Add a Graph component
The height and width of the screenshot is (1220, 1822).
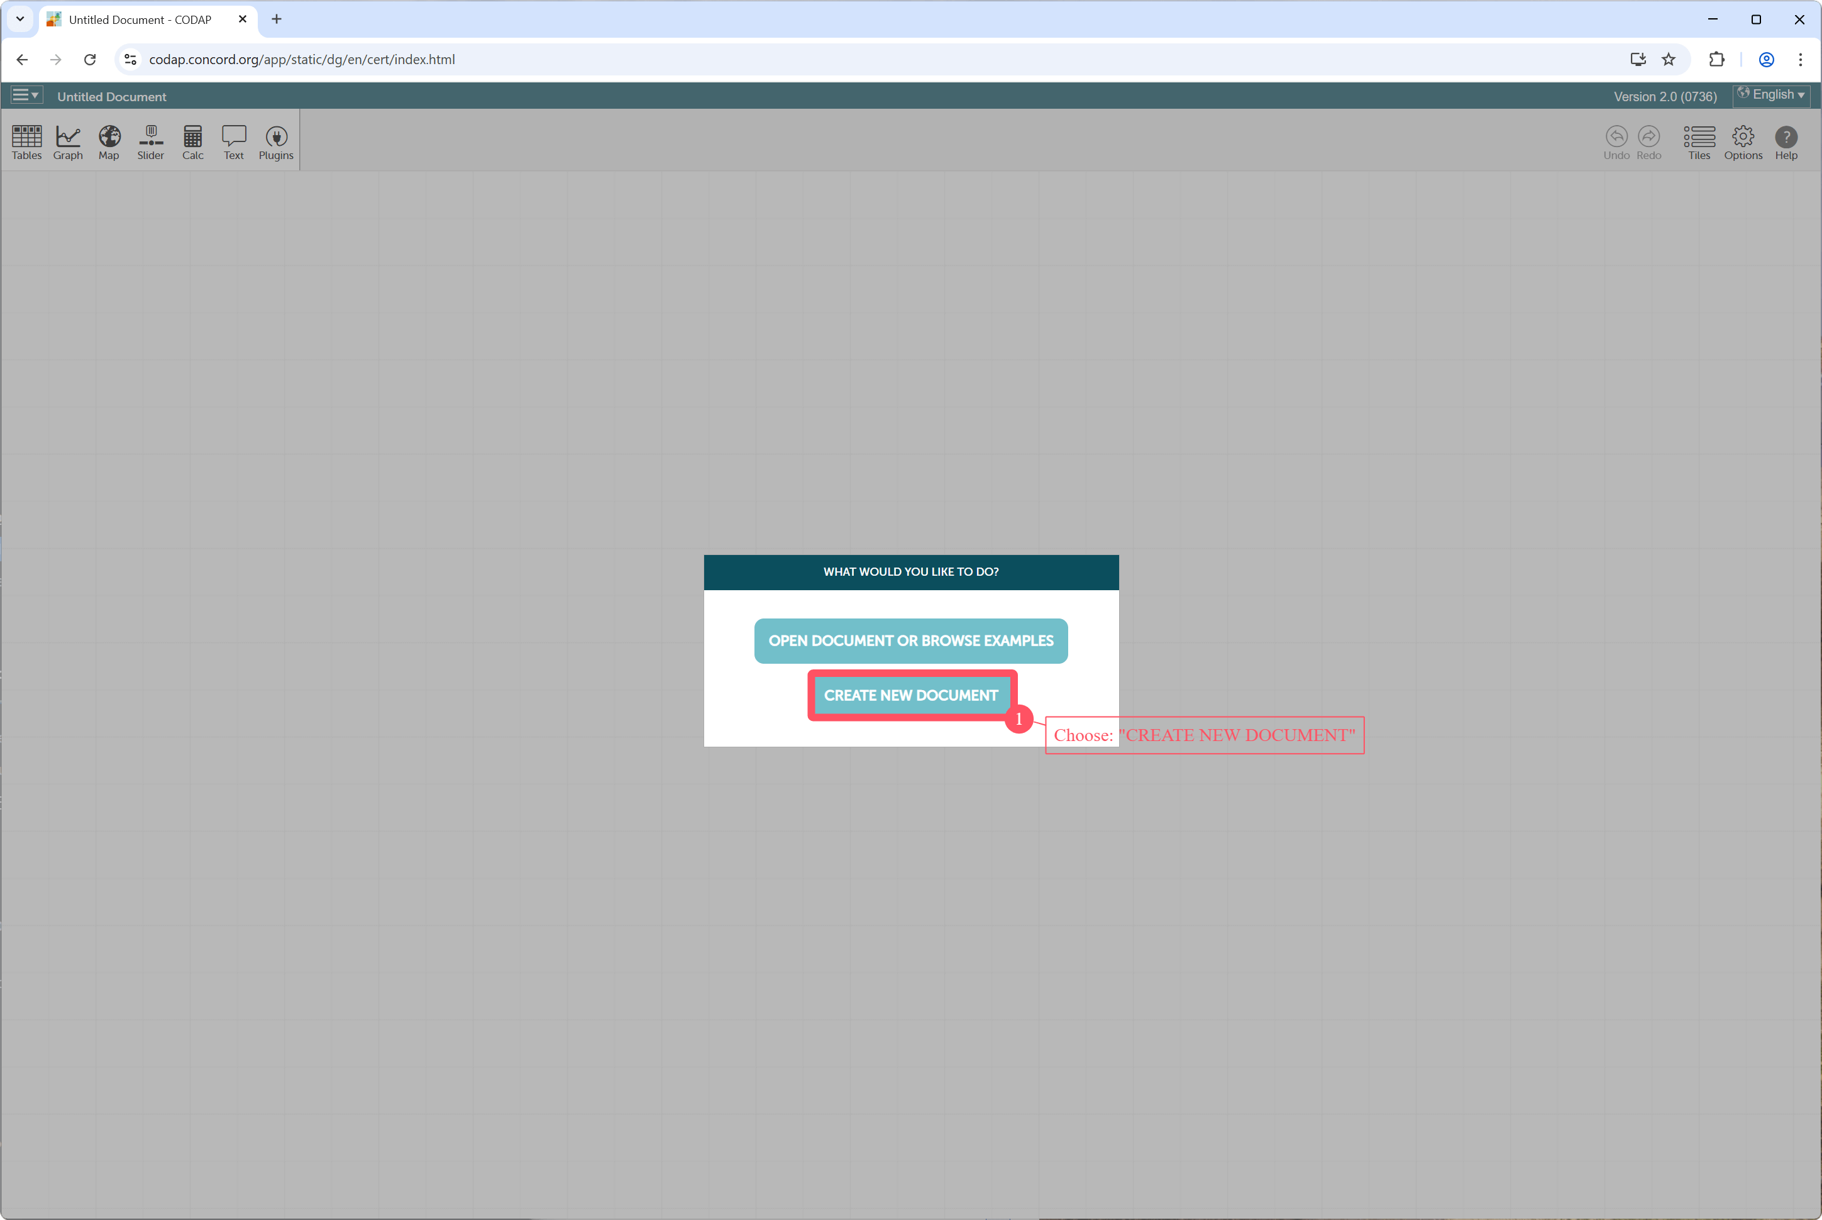[x=68, y=143]
